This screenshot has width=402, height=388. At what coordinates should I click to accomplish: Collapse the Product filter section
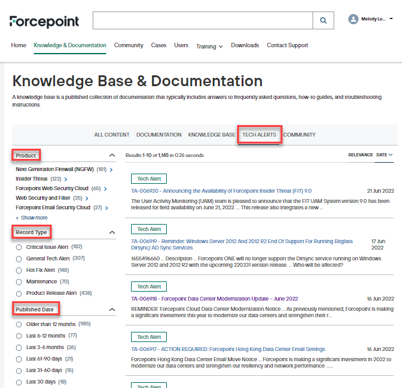(x=112, y=155)
